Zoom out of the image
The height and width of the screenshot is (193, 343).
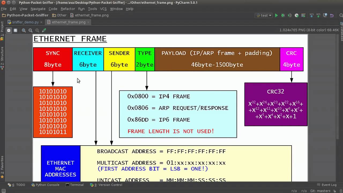[30, 30]
